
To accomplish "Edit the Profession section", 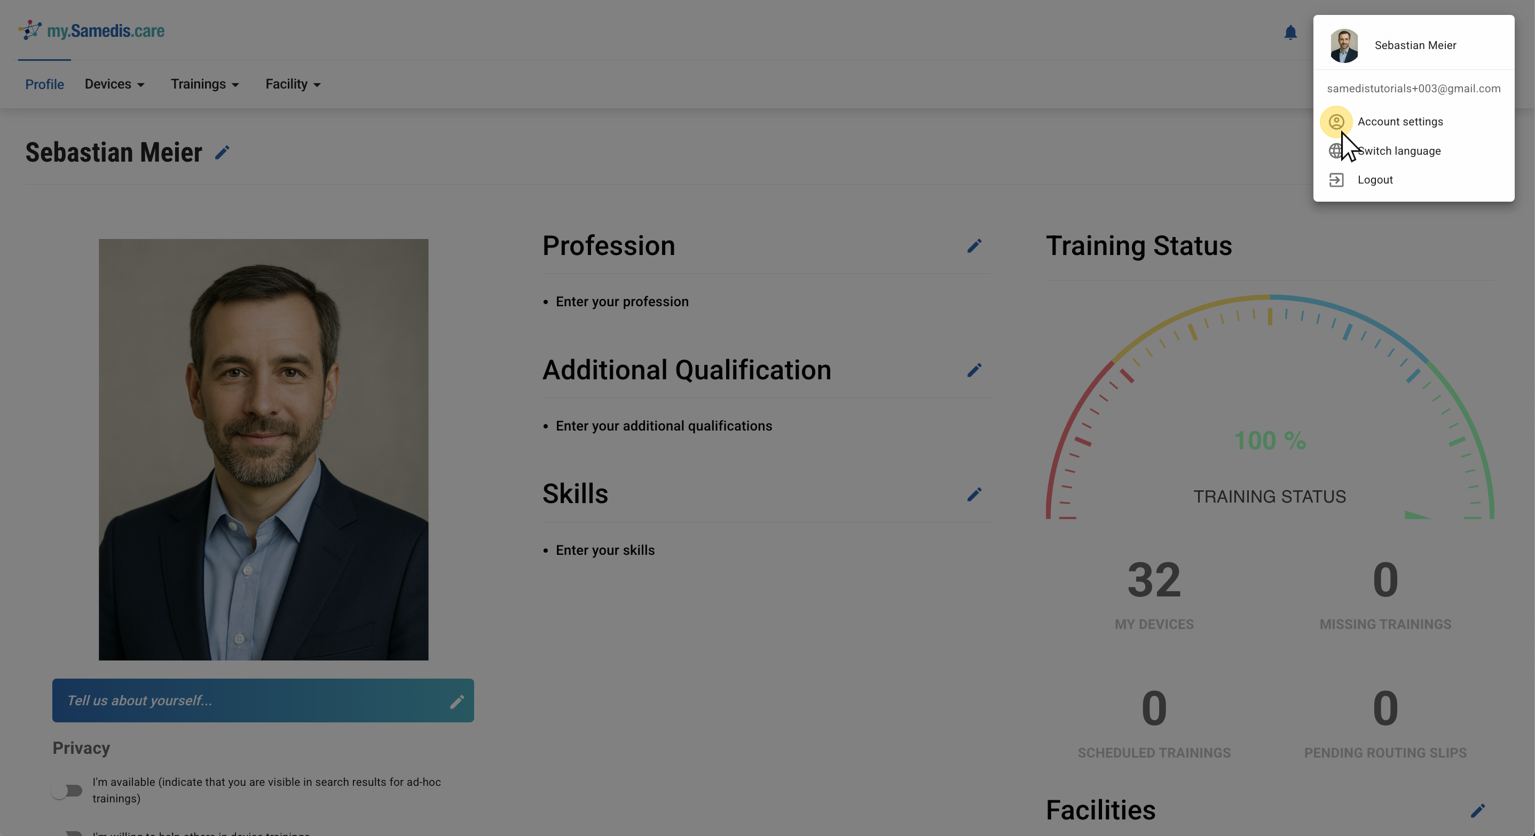I will (x=974, y=246).
